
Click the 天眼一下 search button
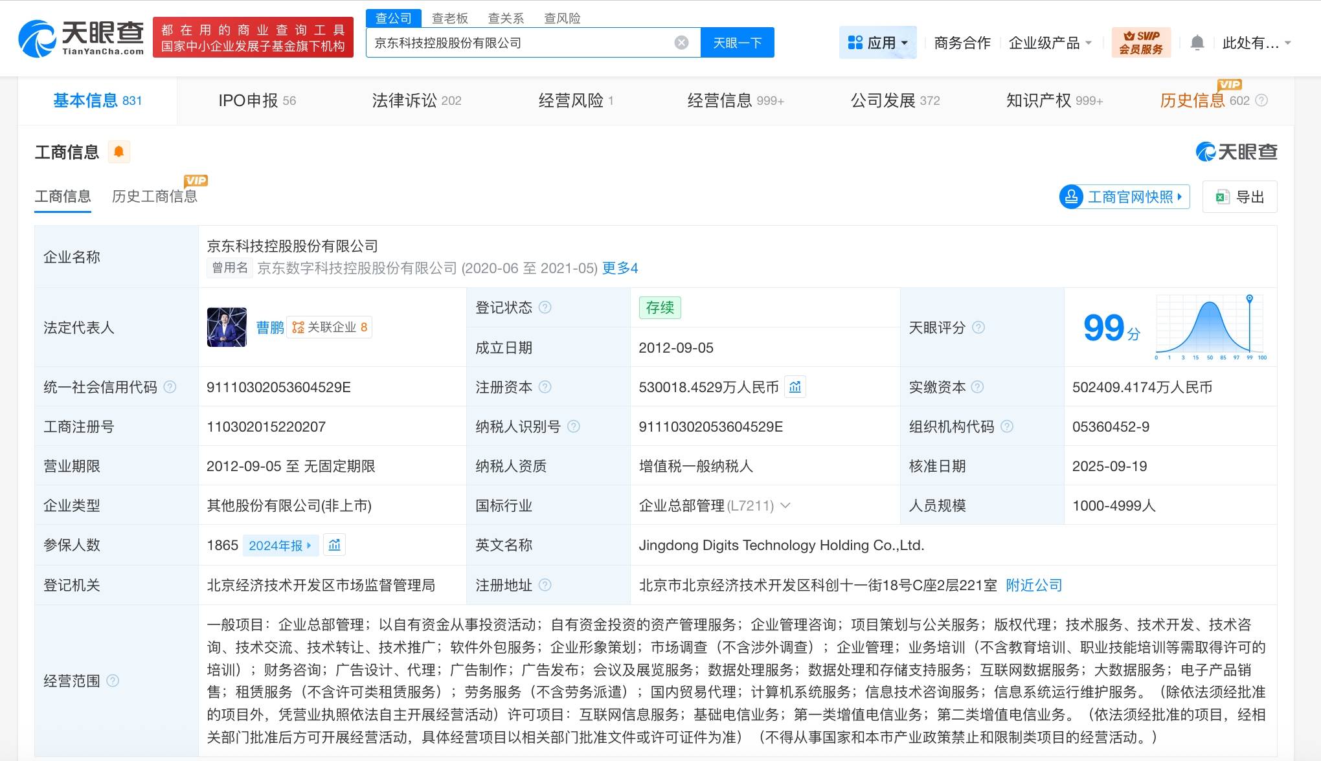(737, 43)
